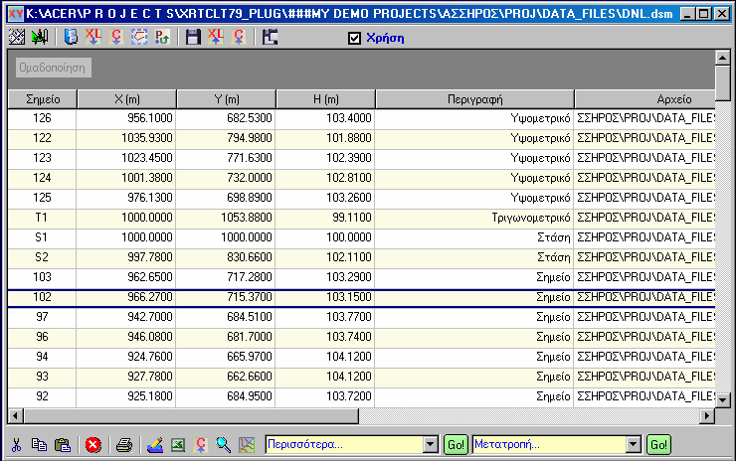Click vertical scrollbar up arrow
The height and width of the screenshot is (461, 736).
pos(723,58)
